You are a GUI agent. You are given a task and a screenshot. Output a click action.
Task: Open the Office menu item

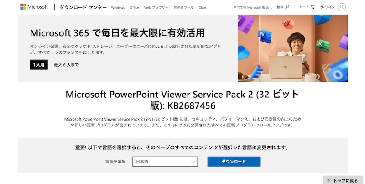coord(134,7)
